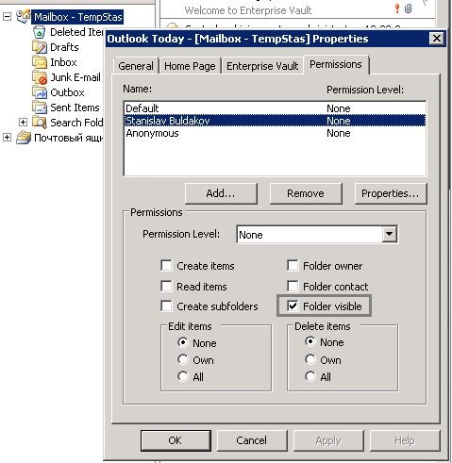
Task: Click the Outbox folder icon
Action: pos(40,92)
